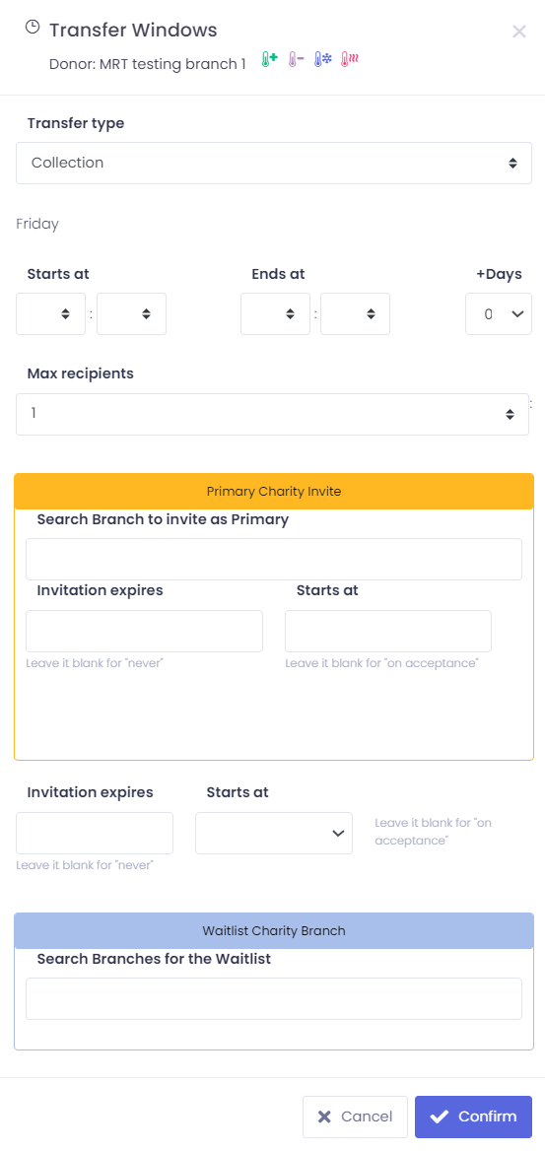Click the Max recipients stepper field
545x1151 pixels.
pos(272,414)
